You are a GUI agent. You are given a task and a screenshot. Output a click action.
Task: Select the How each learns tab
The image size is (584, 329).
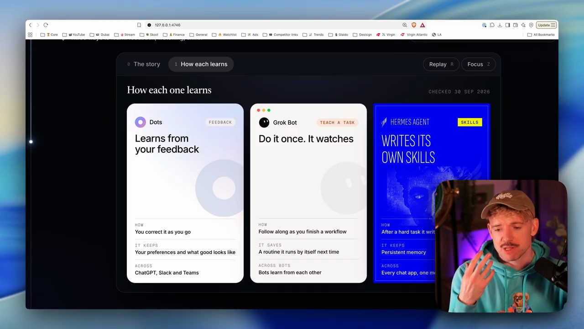click(201, 64)
